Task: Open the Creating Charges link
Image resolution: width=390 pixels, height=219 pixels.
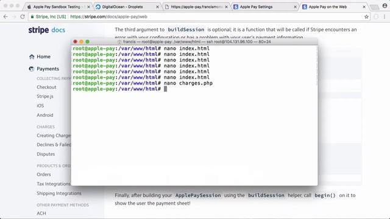Action: point(54,136)
